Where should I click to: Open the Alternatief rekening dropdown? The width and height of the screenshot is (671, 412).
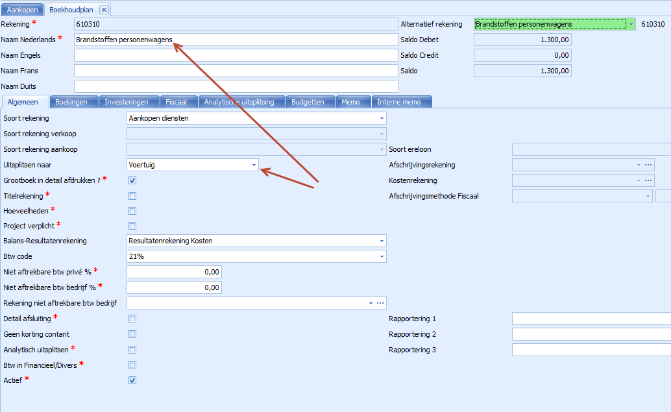pos(631,24)
